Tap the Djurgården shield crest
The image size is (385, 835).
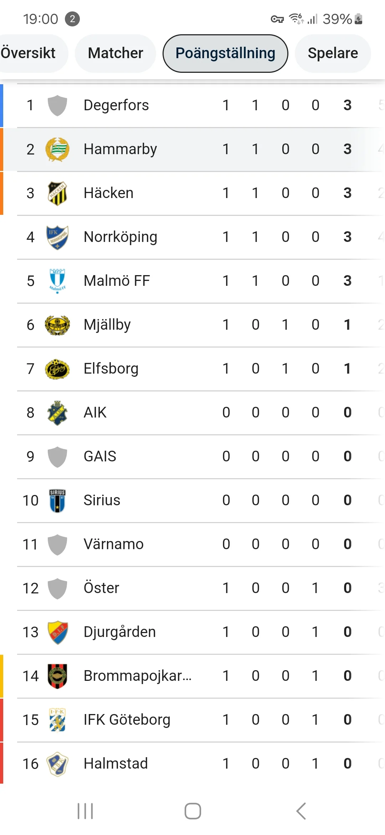pyautogui.click(x=57, y=632)
